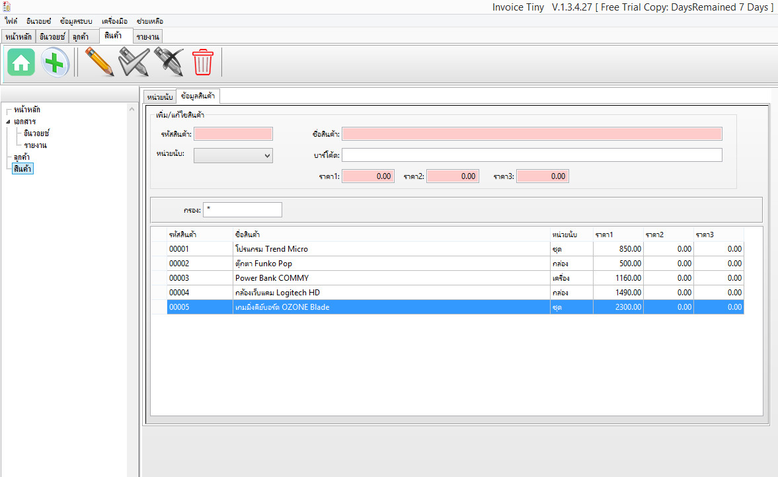
Task: Select Power Bank COMMY product name
Action: tap(272, 277)
